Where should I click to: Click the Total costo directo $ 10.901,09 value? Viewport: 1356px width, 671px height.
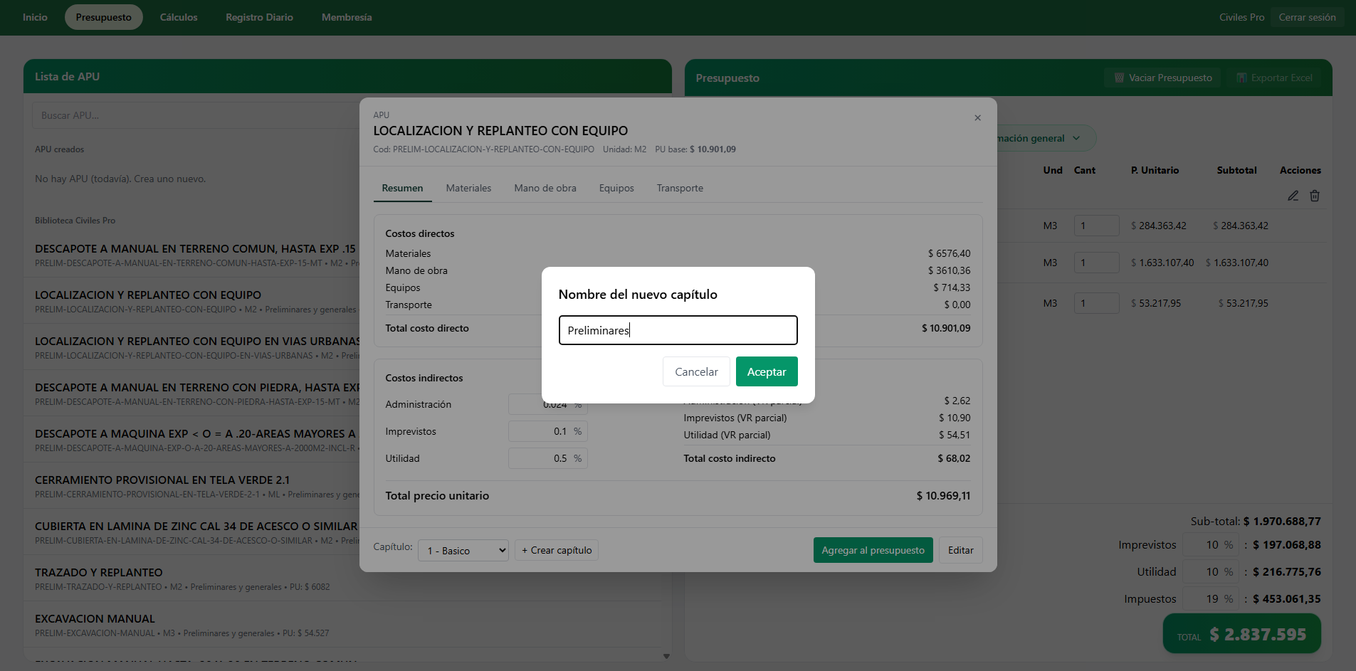pos(946,328)
